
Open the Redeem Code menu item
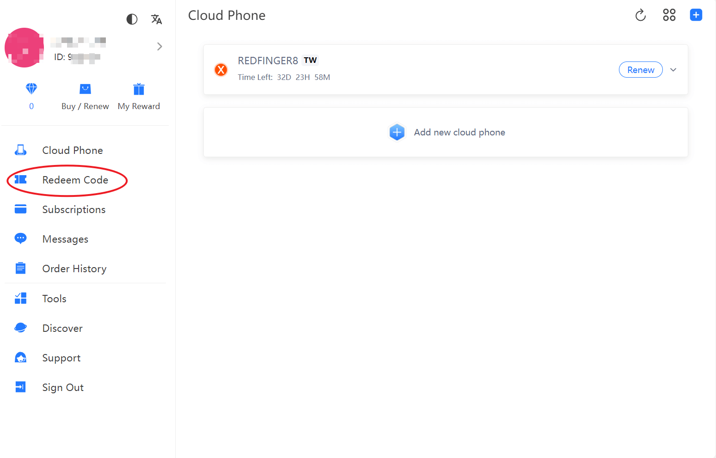click(x=75, y=180)
